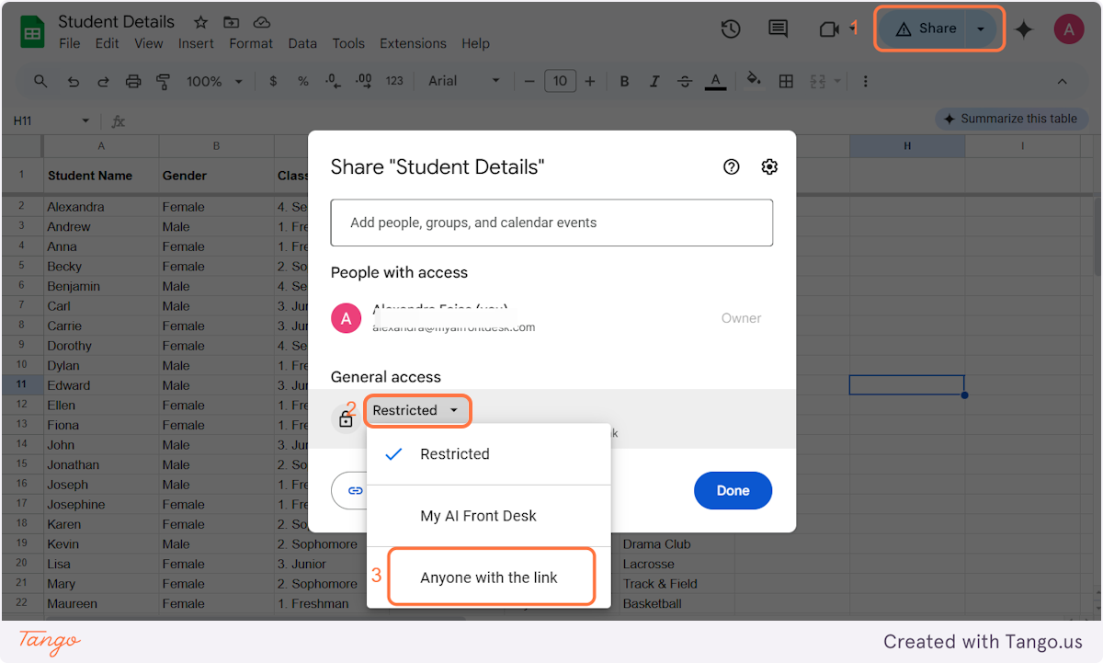Click the search menus magnifier icon
The image size is (1103, 663).
pos(40,81)
